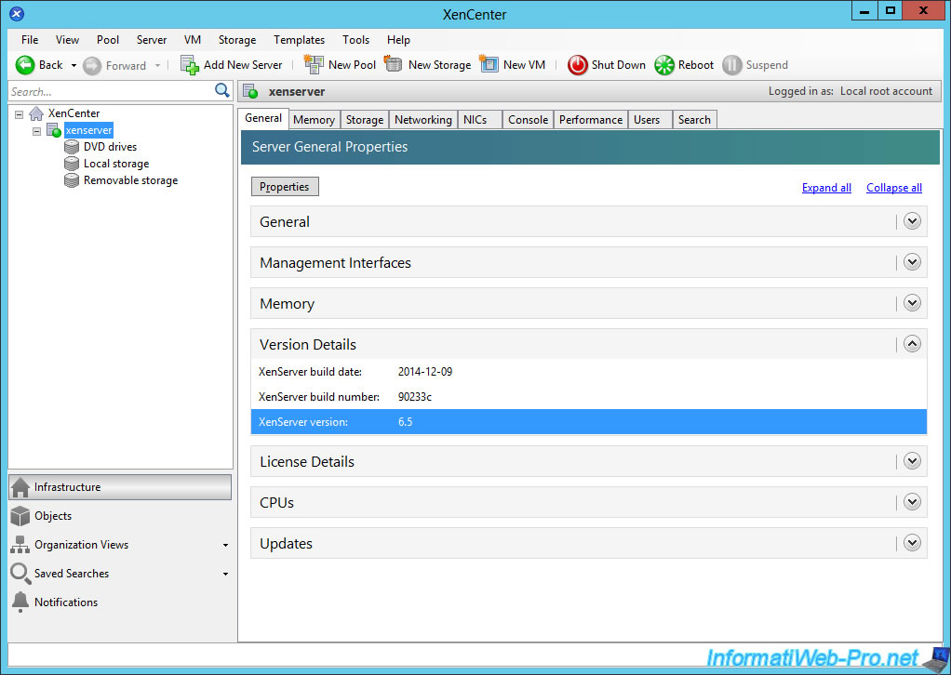Viewport: 951px width, 675px height.
Task: Open the View menu
Action: [x=67, y=40]
